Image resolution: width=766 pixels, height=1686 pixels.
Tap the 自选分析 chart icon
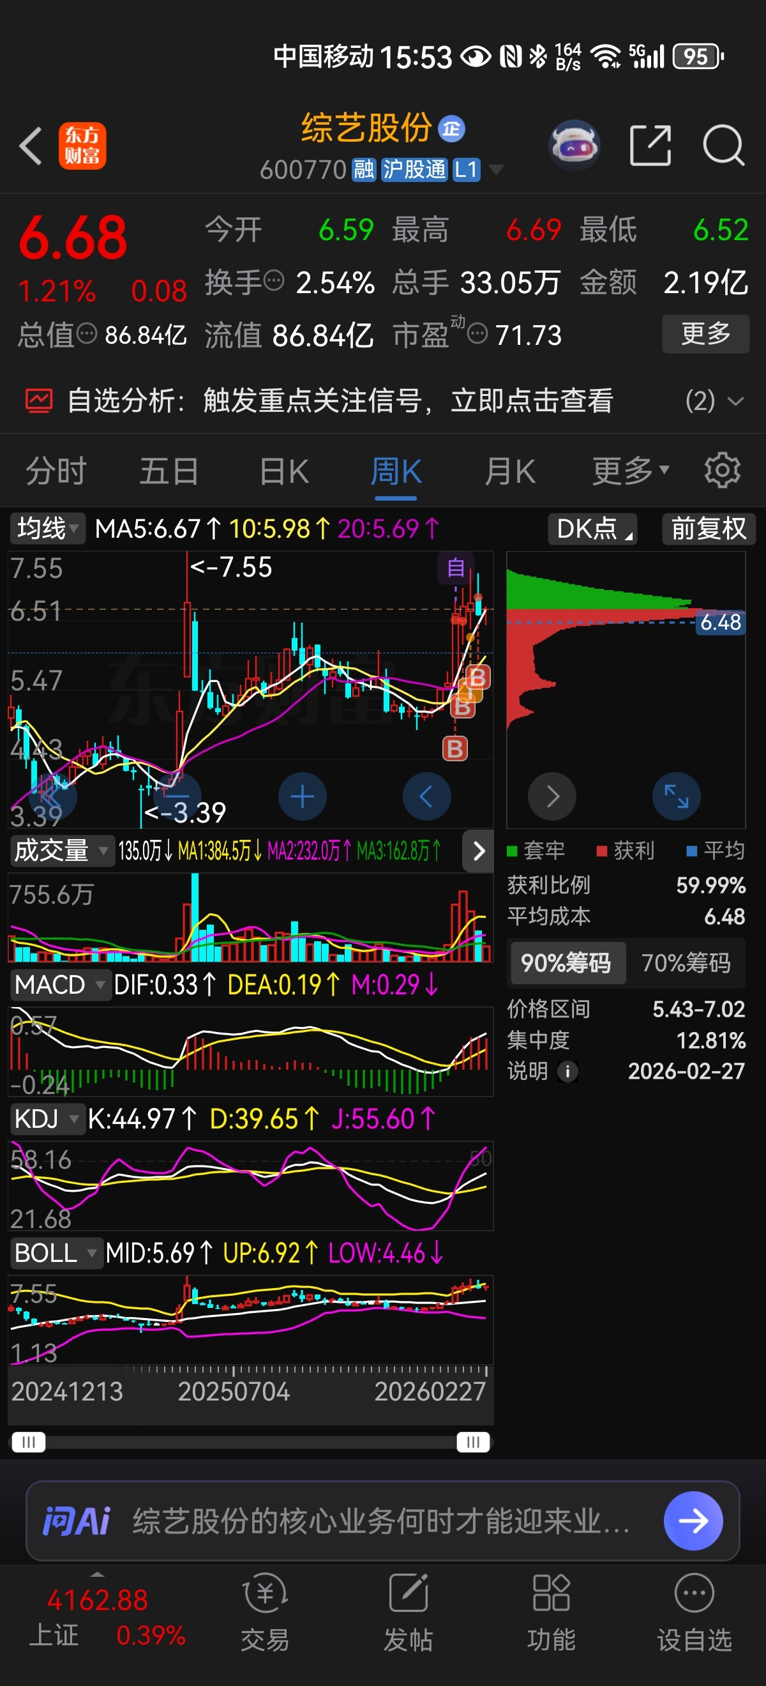[38, 400]
